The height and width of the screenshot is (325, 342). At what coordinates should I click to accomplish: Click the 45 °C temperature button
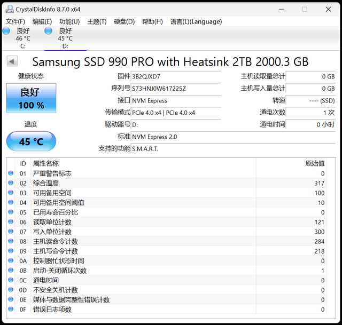click(31, 141)
